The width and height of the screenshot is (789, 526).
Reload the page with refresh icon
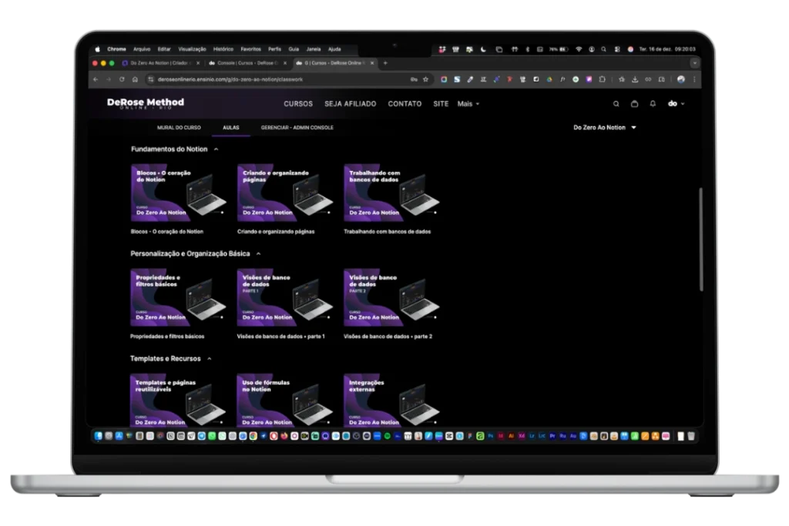pos(122,79)
